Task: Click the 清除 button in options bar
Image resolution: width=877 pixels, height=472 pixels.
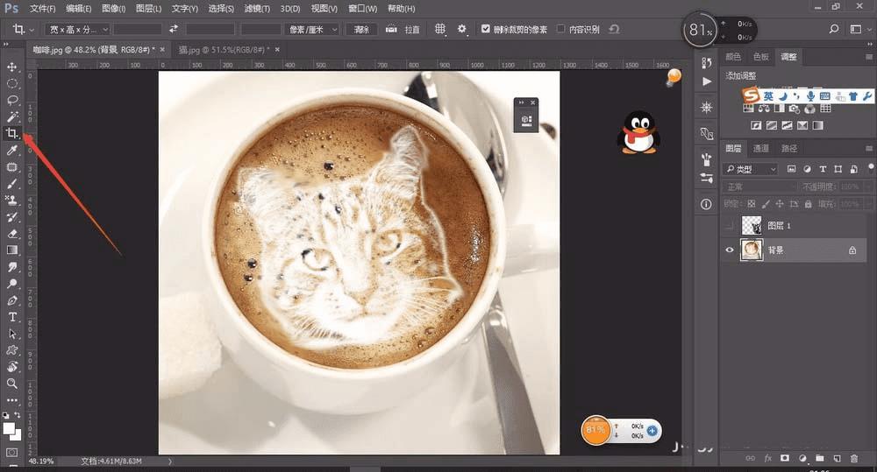Action: [361, 30]
